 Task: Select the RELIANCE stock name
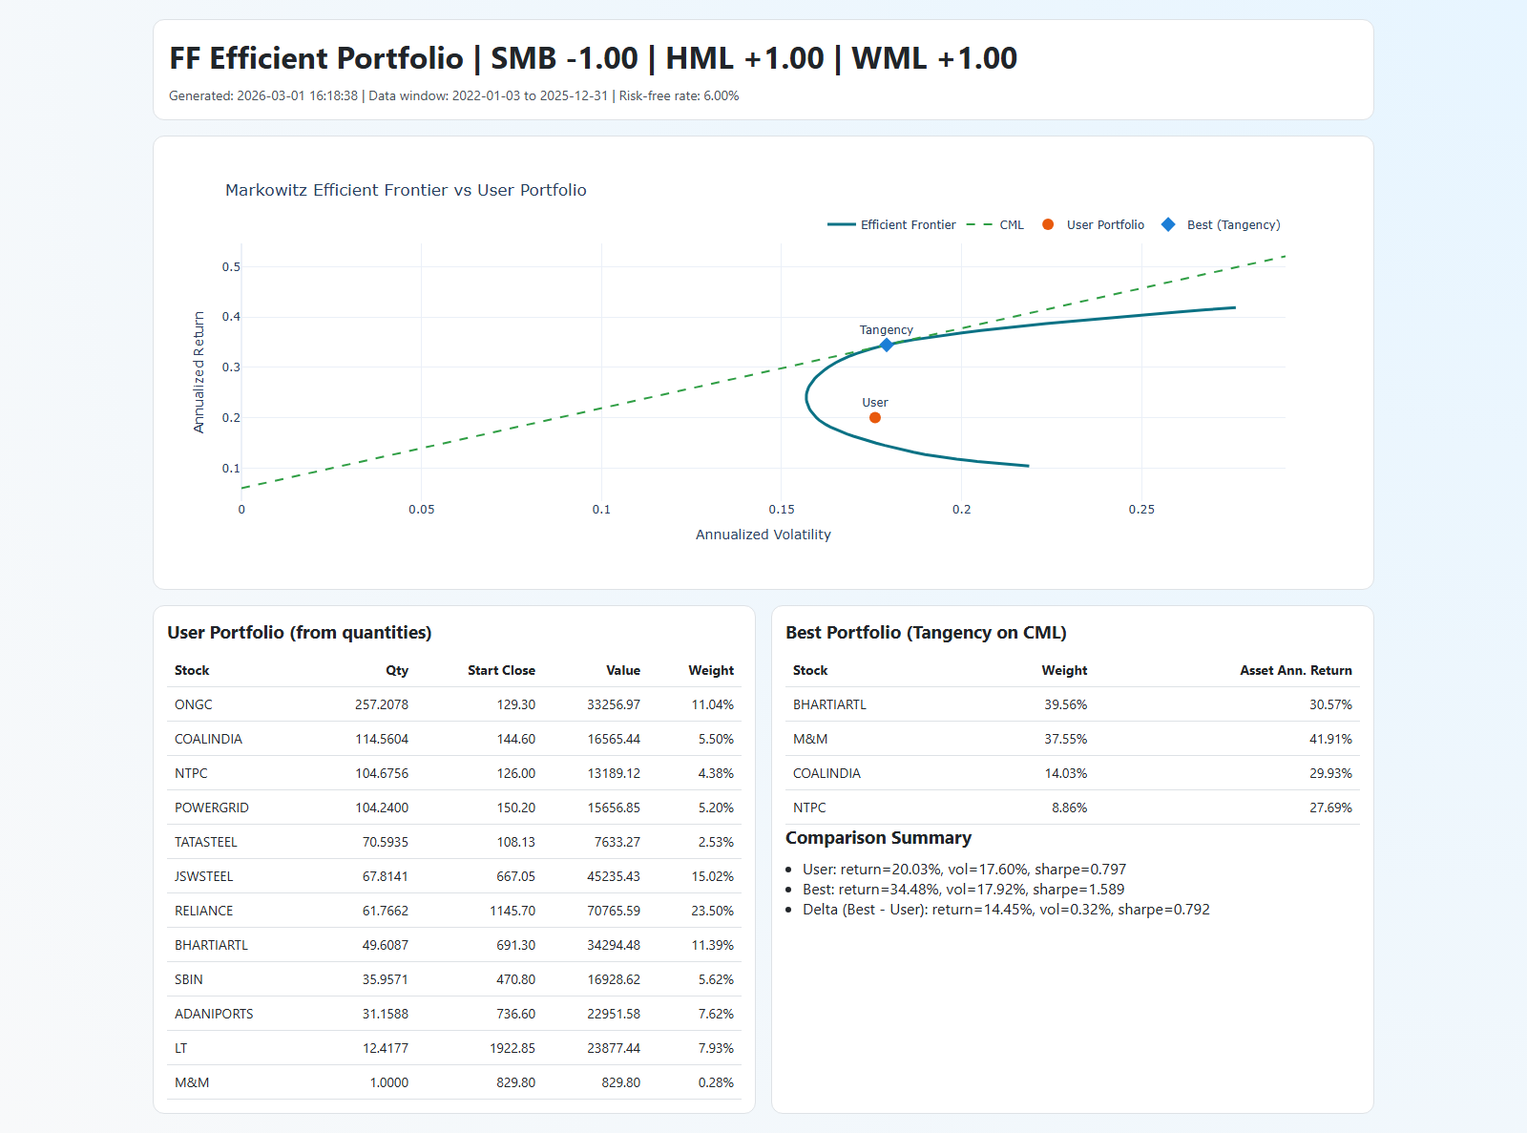203,911
